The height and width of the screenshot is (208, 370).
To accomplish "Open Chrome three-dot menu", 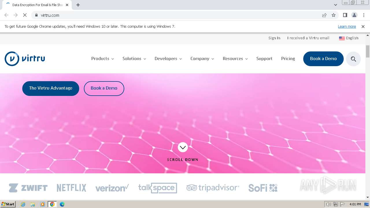I will 364,15.
